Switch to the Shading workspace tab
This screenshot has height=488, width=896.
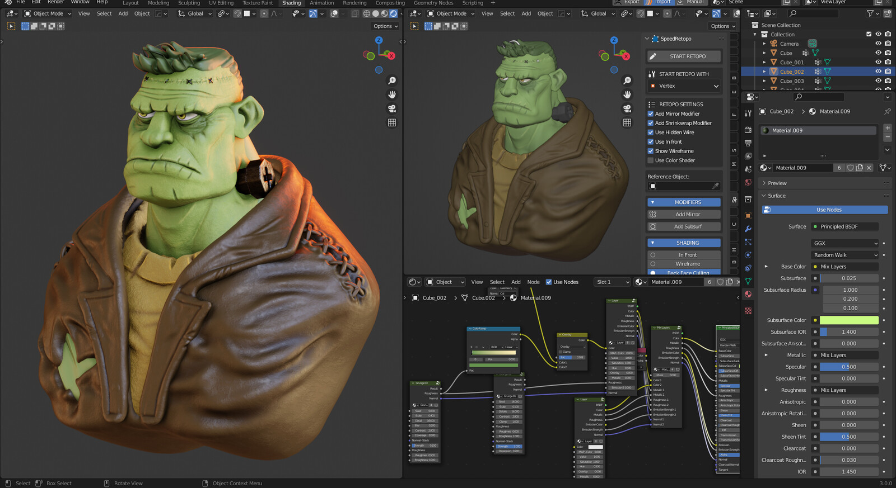291,3
